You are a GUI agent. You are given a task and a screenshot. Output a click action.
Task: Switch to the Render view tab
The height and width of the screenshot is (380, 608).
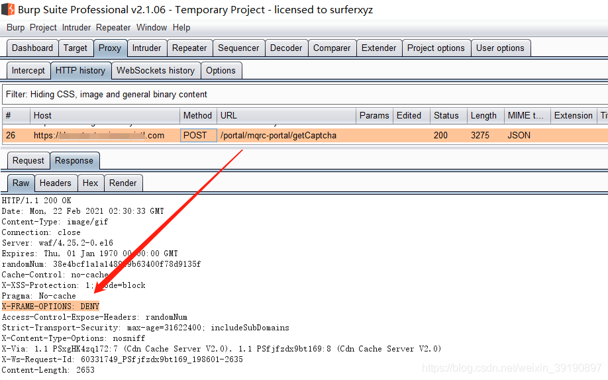click(x=123, y=183)
